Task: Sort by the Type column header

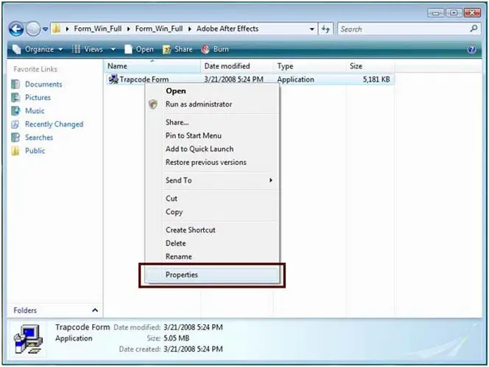Action: click(309, 66)
